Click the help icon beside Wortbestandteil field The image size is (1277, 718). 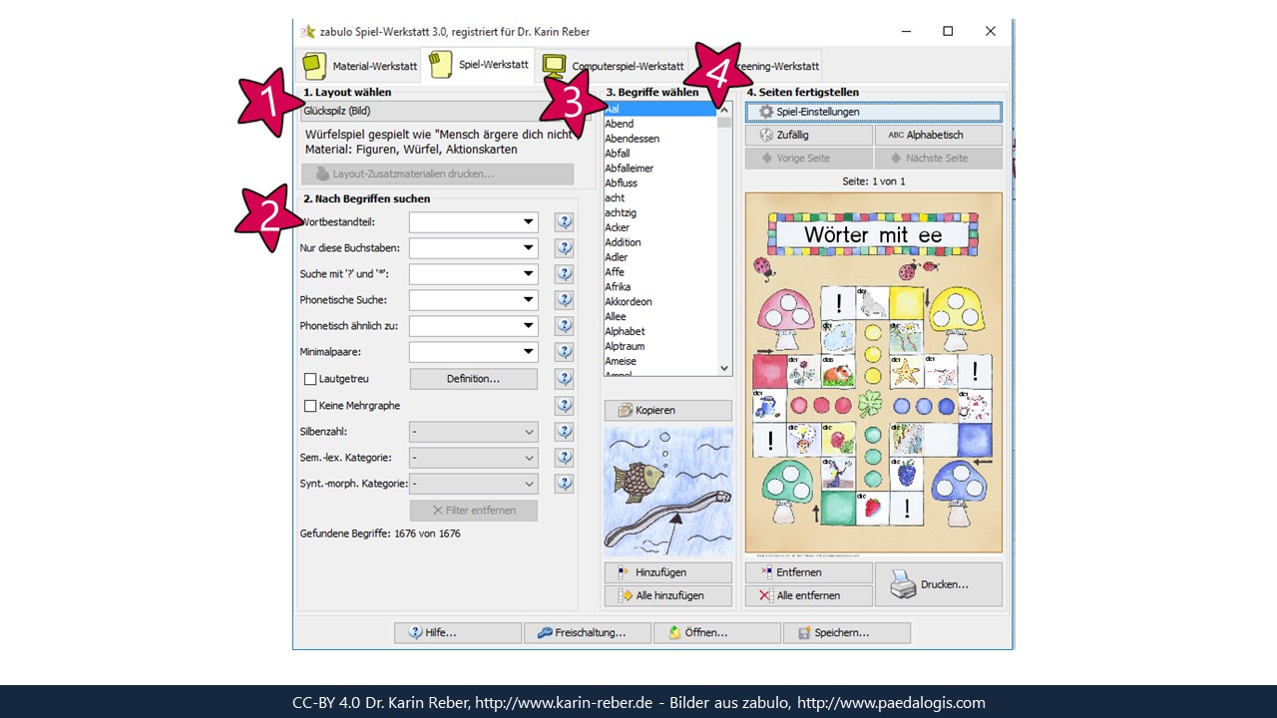(564, 222)
